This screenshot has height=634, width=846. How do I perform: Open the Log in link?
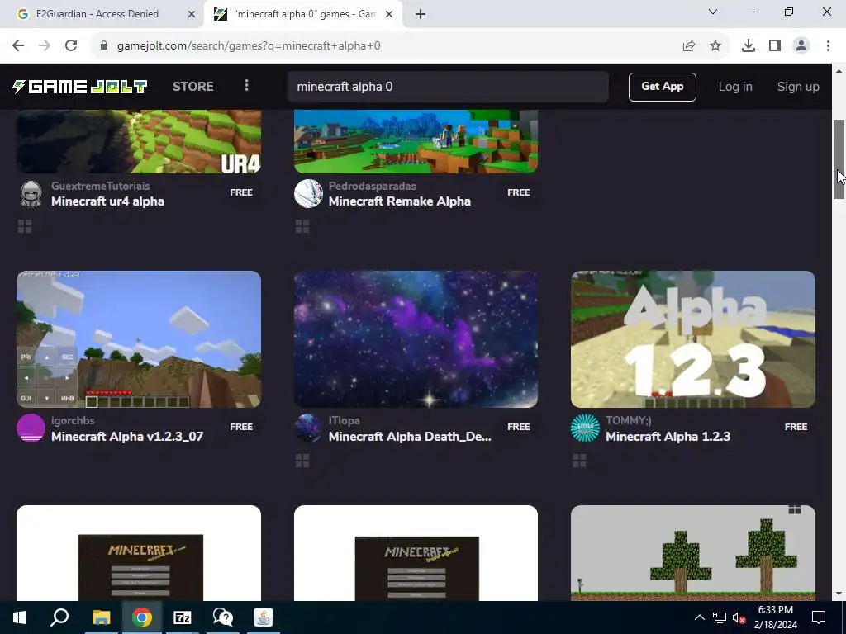point(734,87)
